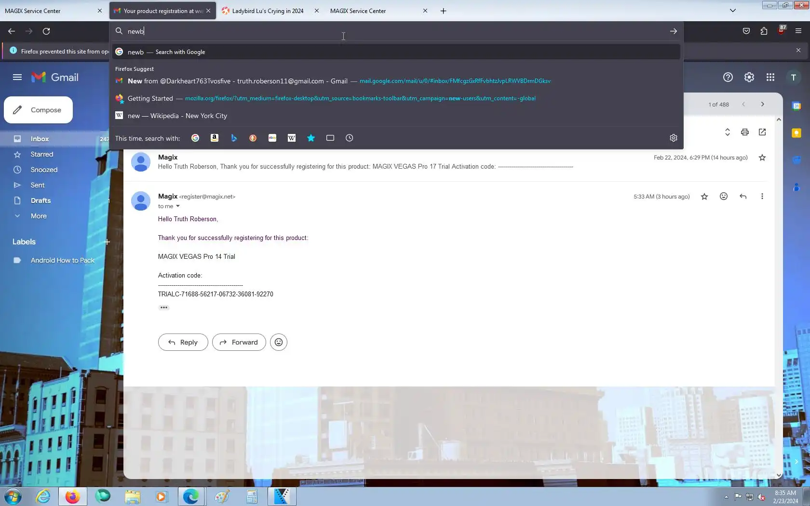Image resolution: width=810 pixels, height=506 pixels.
Task: Open Gmail settings gear
Action: [749, 77]
